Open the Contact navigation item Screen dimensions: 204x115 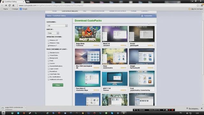[x=145, y=11]
